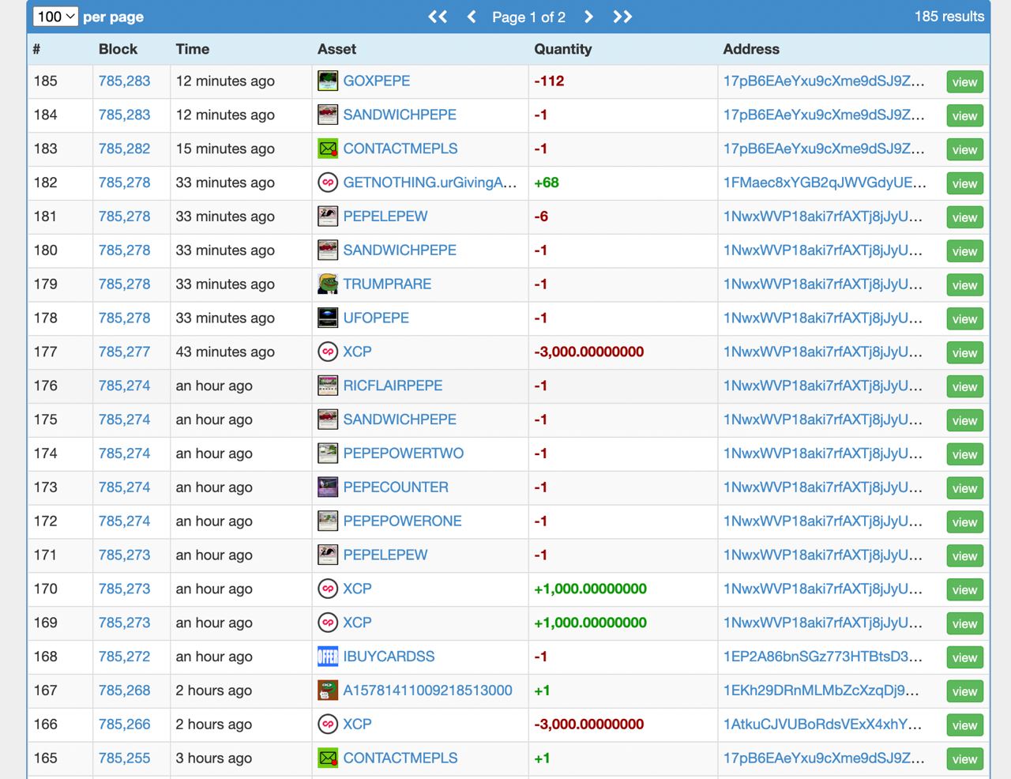Click the XCP logo icon in row 170

coord(328,589)
